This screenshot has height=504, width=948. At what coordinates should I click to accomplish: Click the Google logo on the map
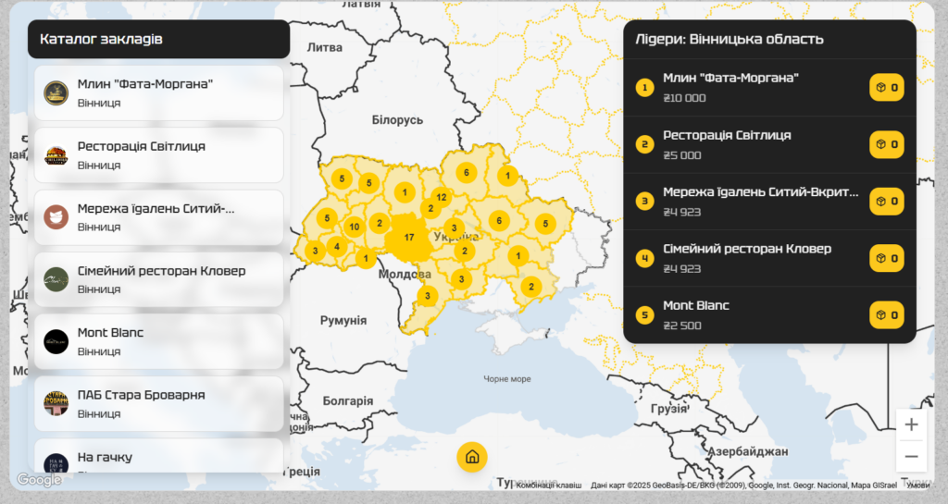point(39,479)
